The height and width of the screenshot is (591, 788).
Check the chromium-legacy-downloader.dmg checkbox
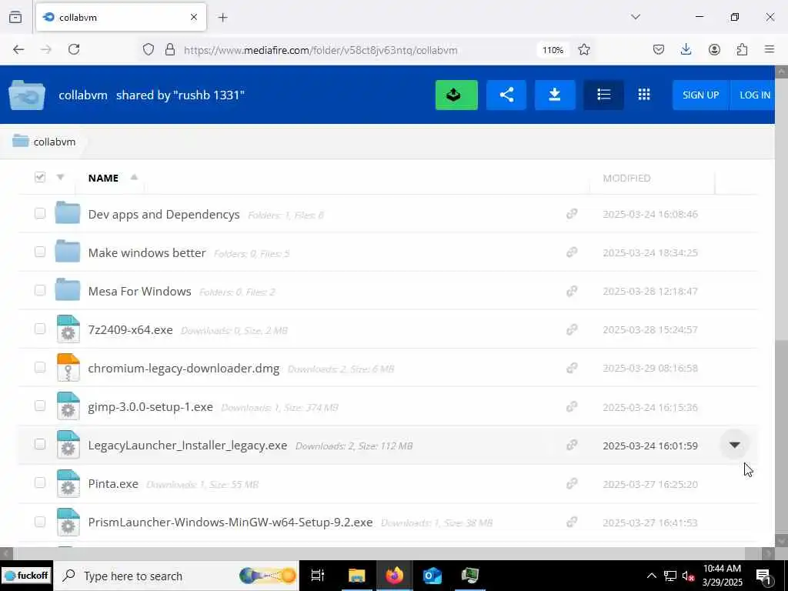(40, 367)
